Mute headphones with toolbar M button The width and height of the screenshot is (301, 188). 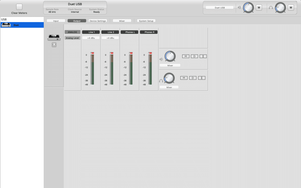291,8
